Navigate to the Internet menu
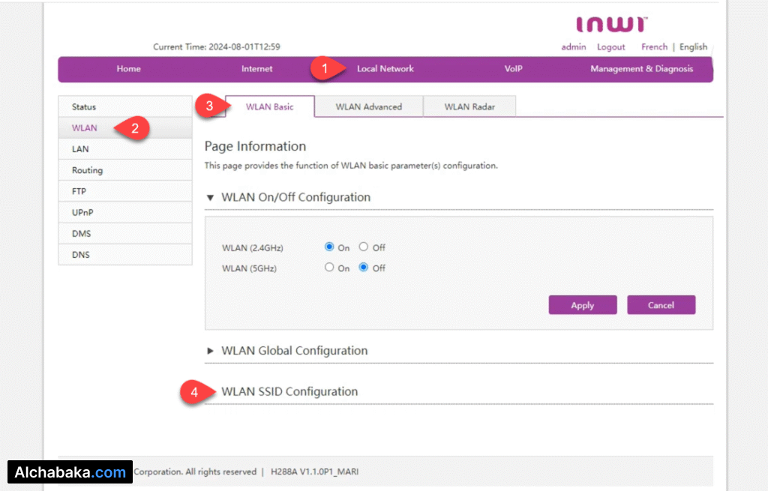 click(x=256, y=69)
